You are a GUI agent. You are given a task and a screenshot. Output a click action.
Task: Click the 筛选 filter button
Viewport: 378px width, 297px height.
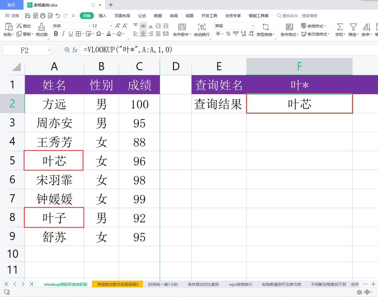(353, 30)
